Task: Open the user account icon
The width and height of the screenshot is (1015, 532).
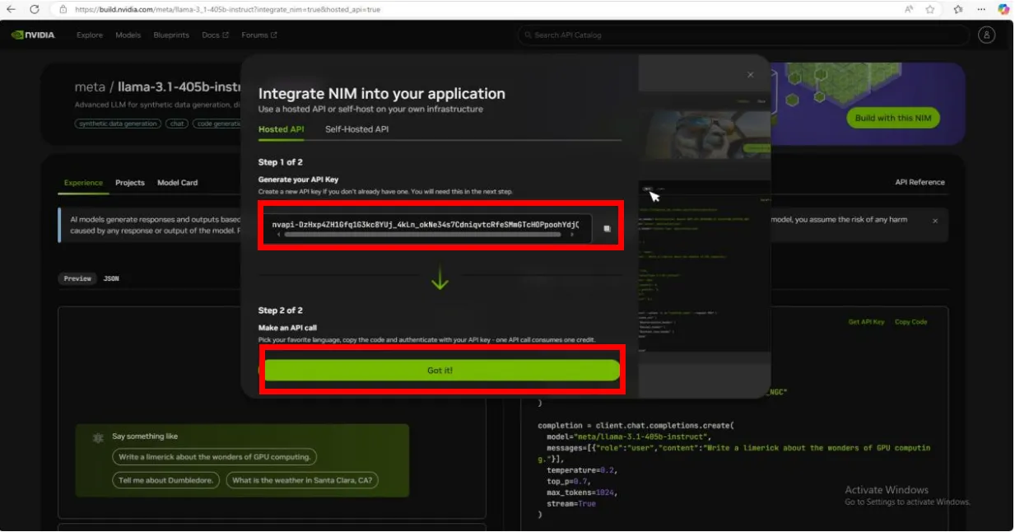Action: (x=986, y=35)
